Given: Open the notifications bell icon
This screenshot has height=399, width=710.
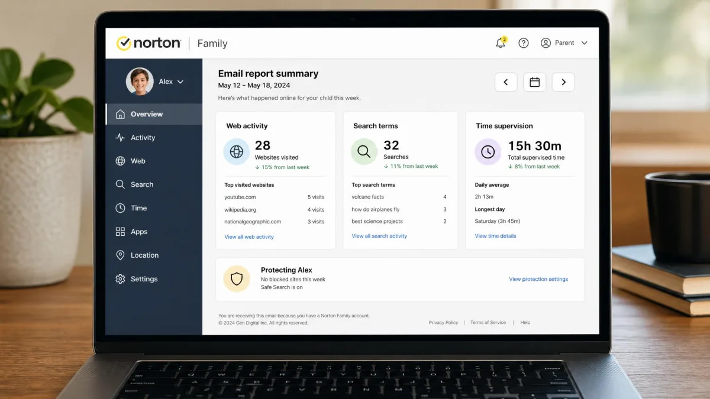Looking at the screenshot, I should 501,43.
